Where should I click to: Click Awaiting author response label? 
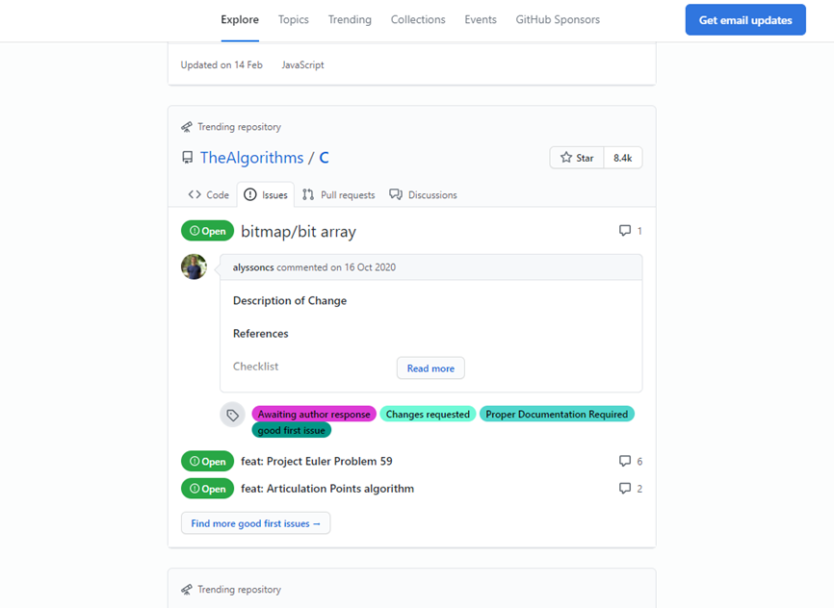click(x=314, y=414)
